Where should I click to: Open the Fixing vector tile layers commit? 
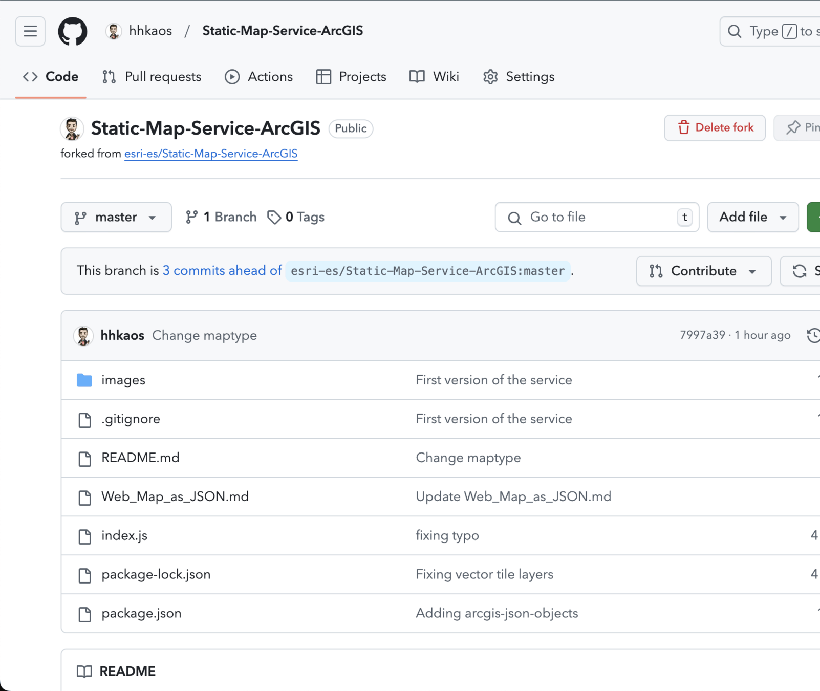point(485,574)
